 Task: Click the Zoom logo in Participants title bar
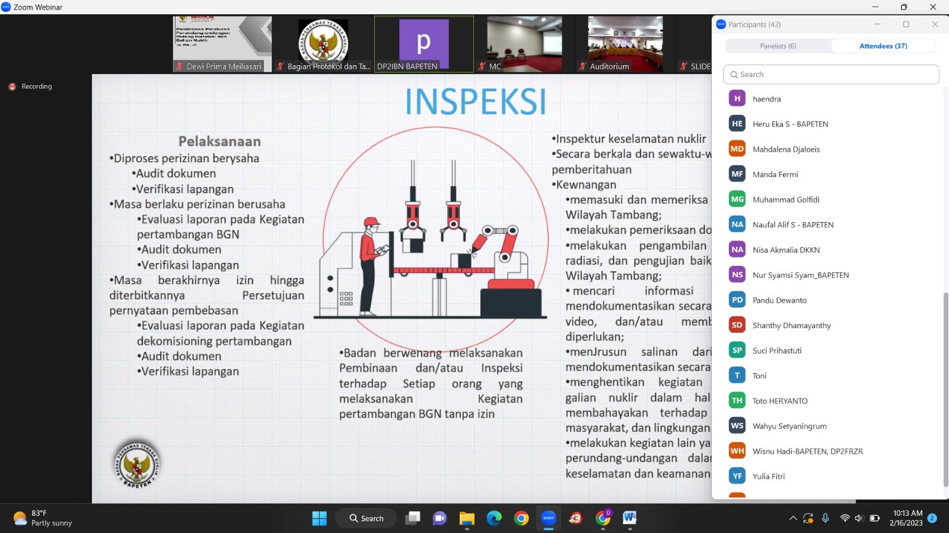pos(721,24)
